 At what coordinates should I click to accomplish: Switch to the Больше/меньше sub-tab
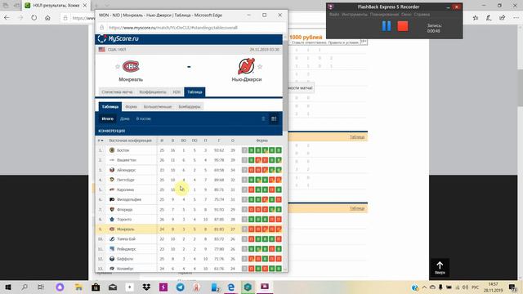click(x=158, y=107)
